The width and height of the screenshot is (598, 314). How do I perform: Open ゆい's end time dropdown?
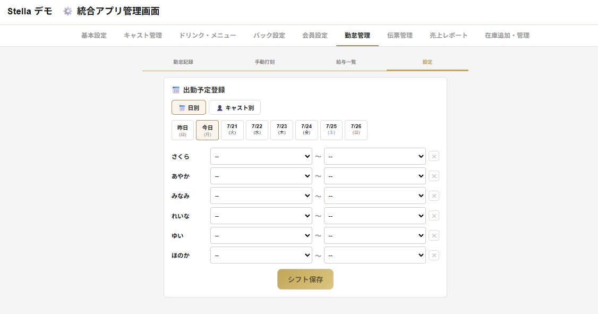[375, 235]
